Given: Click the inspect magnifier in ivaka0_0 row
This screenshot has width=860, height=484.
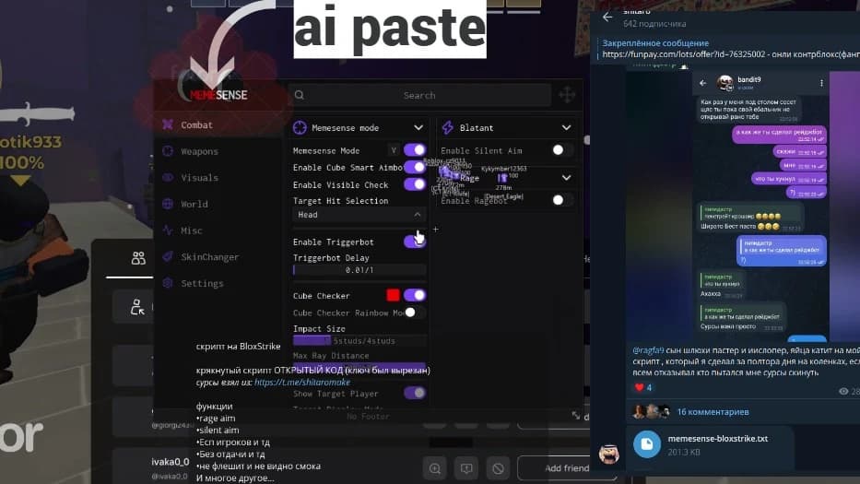Looking at the screenshot, I should [435, 468].
